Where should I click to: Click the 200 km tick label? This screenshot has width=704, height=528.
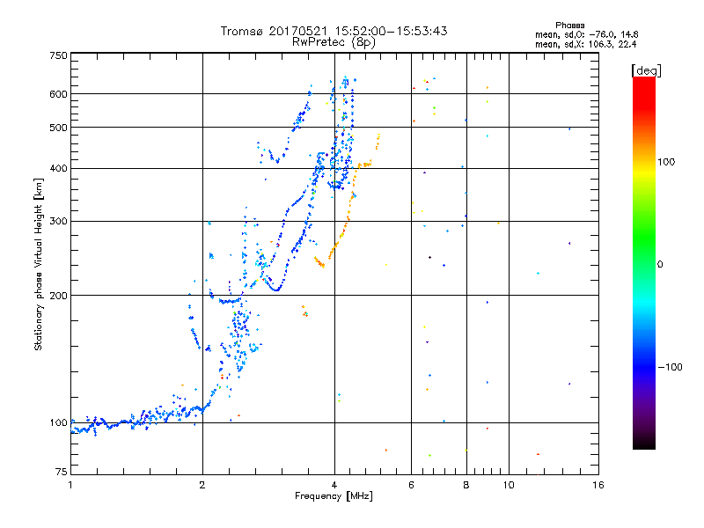coord(58,296)
